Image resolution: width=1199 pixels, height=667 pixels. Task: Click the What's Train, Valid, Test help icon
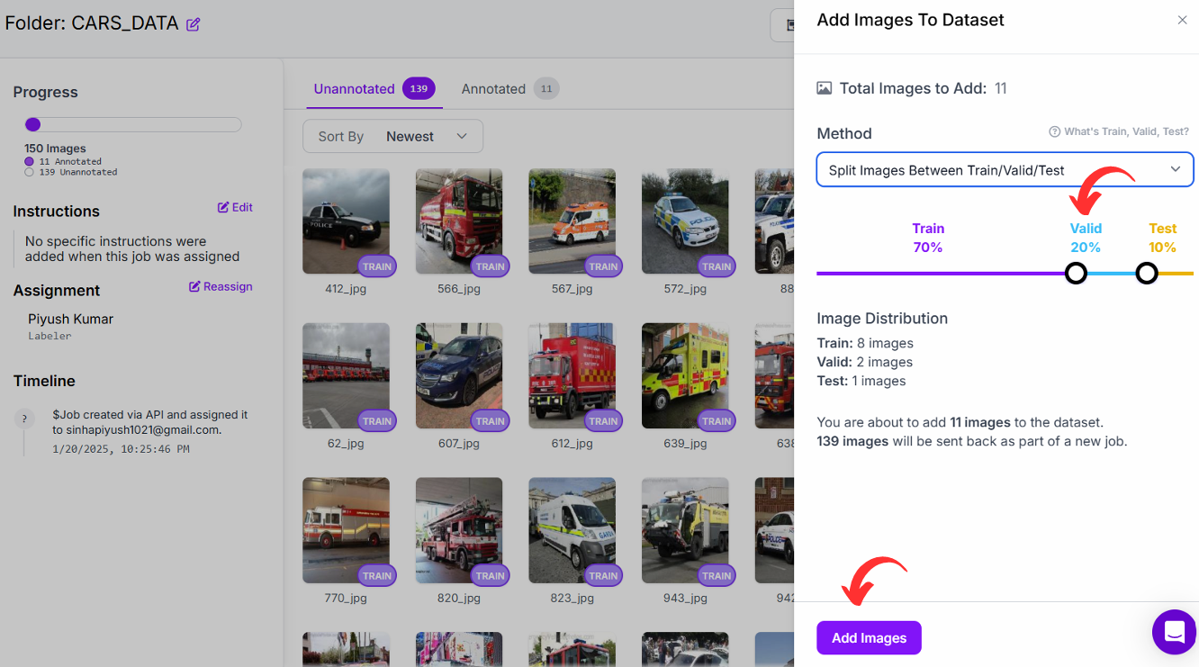coord(1054,131)
